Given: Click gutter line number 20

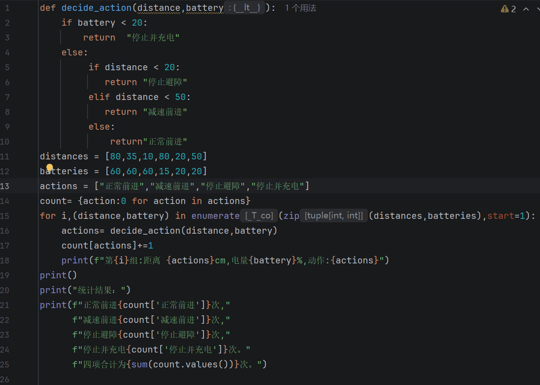Looking at the screenshot, I should (x=5, y=290).
